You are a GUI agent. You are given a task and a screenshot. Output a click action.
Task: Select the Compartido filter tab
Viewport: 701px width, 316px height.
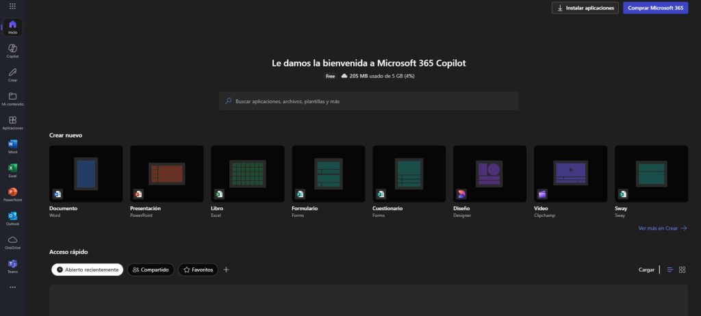tap(151, 269)
